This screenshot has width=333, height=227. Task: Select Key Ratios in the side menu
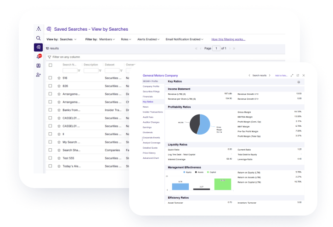tap(148, 102)
